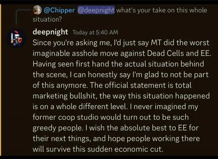Click Chipper's small avatar in the reply
Image resolution: width=218 pixels, height=159 pixels.
pos(37,10)
